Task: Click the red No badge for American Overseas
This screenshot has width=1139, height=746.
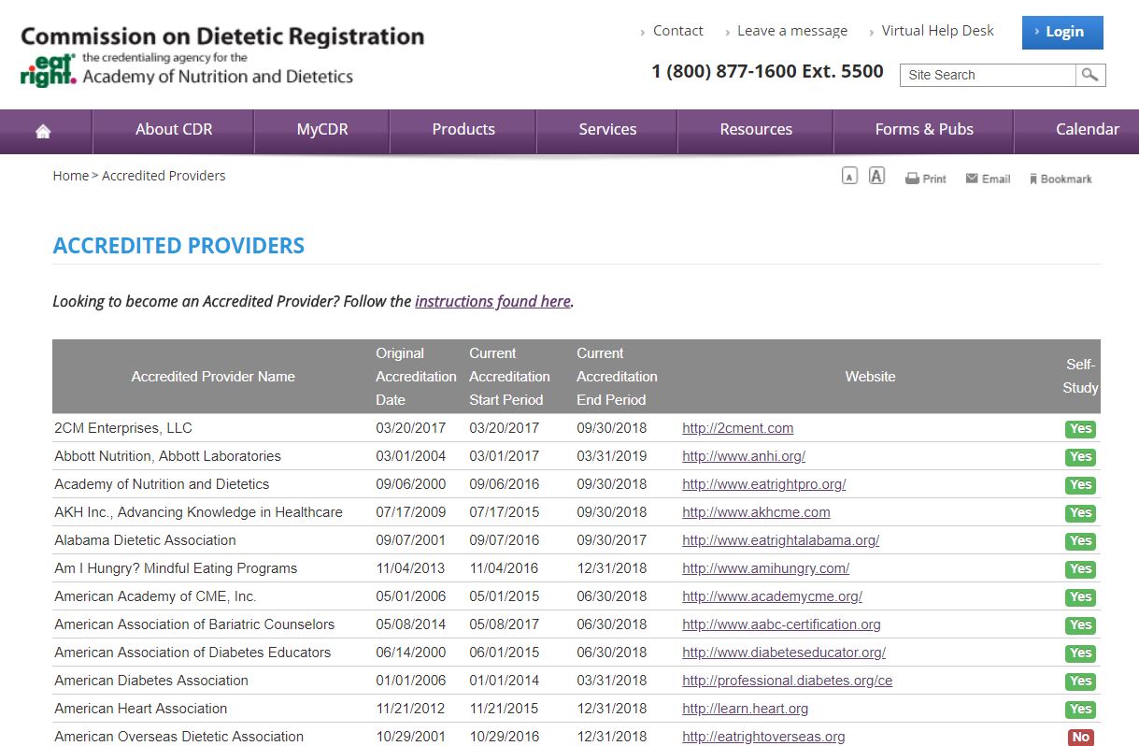Action: 1080,737
